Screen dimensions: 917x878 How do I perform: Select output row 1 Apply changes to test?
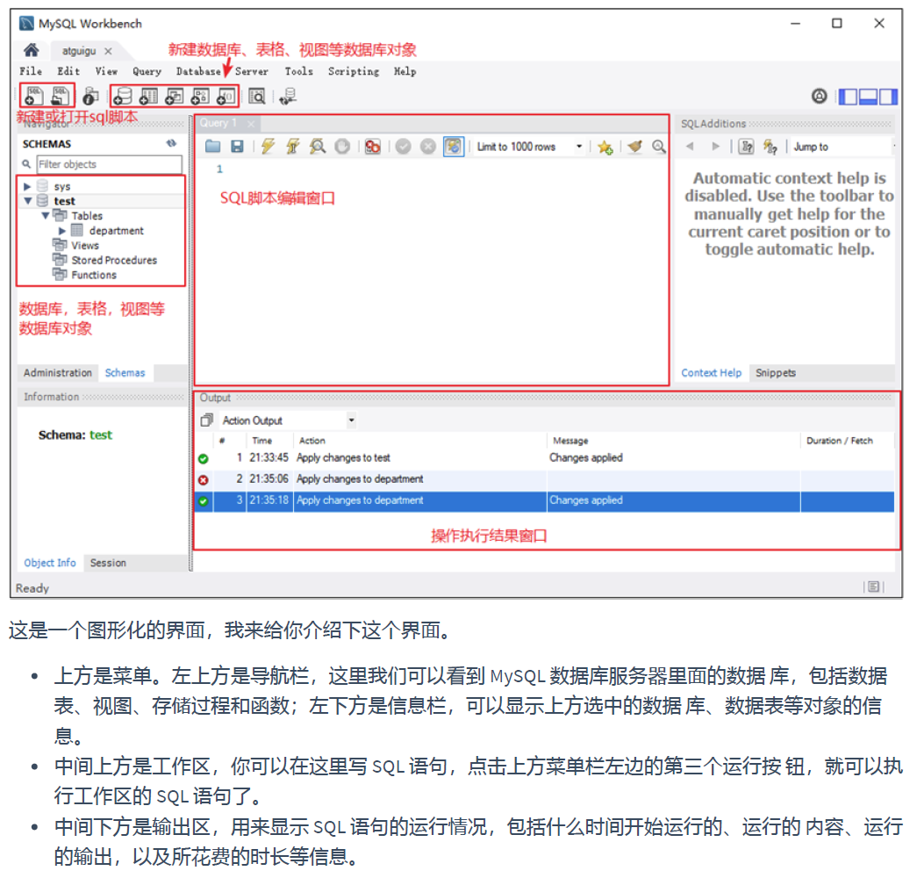545,457
